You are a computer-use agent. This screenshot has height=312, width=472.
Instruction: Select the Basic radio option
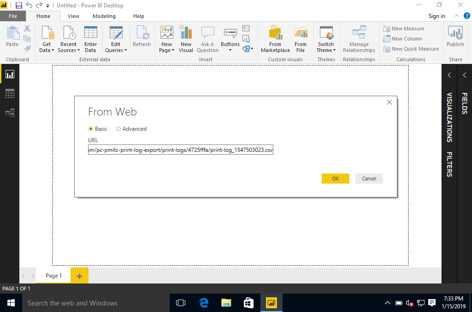point(91,129)
